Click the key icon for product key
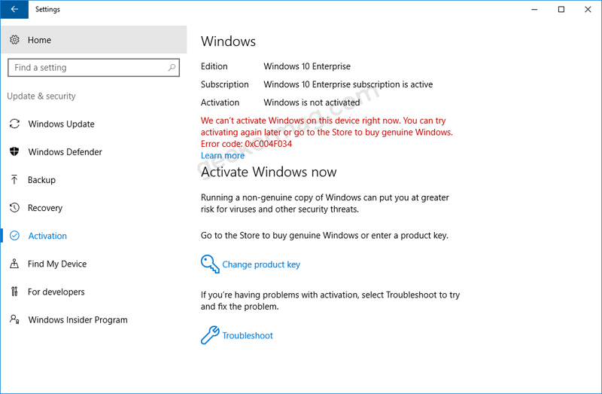Image resolution: width=602 pixels, height=394 pixels. [x=210, y=264]
